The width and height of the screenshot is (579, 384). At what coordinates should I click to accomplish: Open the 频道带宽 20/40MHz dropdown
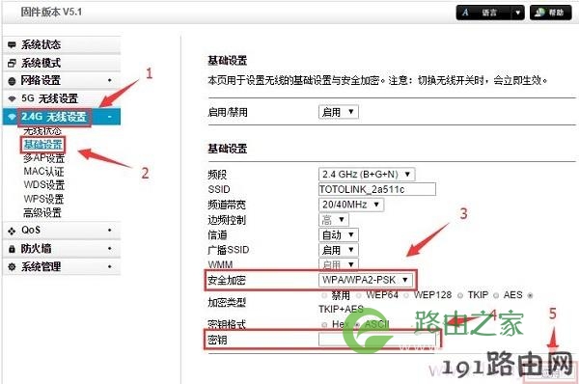351,205
